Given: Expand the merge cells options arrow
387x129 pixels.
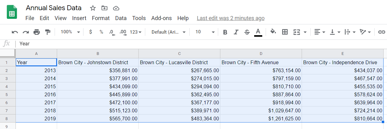Looking at the screenshot, I should [x=305, y=32].
